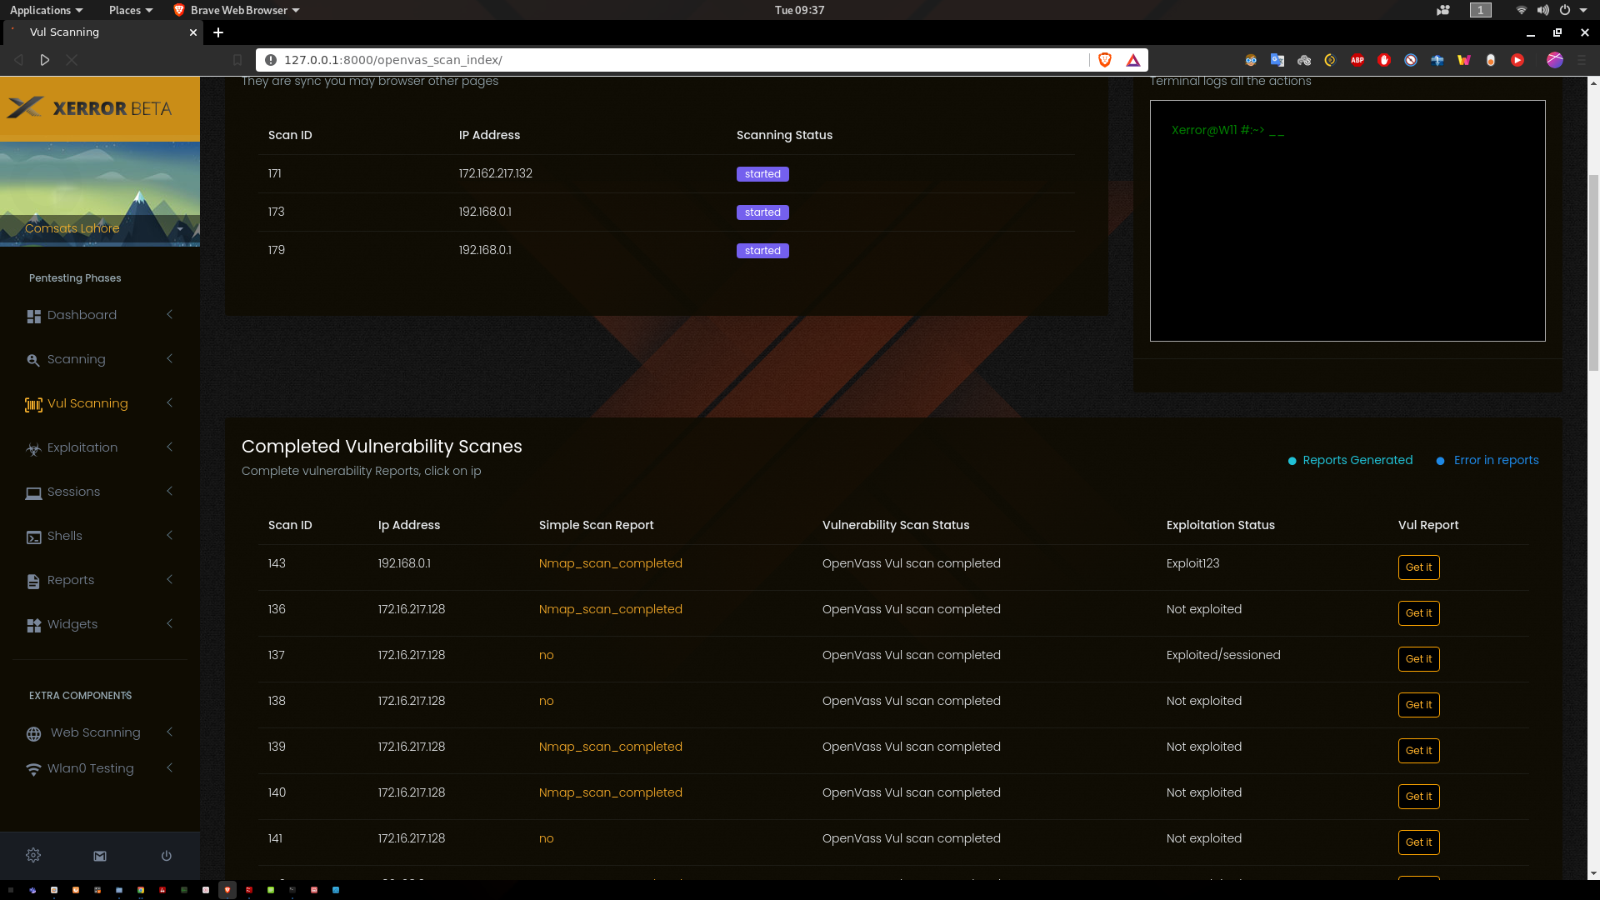Expand the Comsats Lahore profile dropdown
Image resolution: width=1600 pixels, height=900 pixels.
(179, 228)
